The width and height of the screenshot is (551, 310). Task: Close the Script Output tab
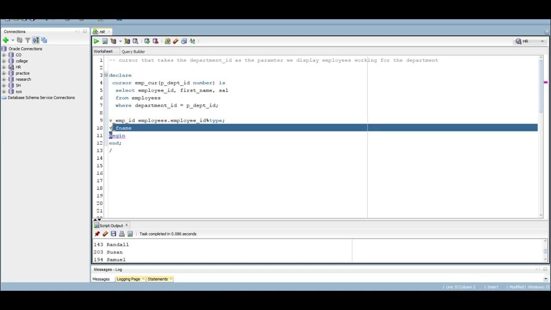(127, 225)
